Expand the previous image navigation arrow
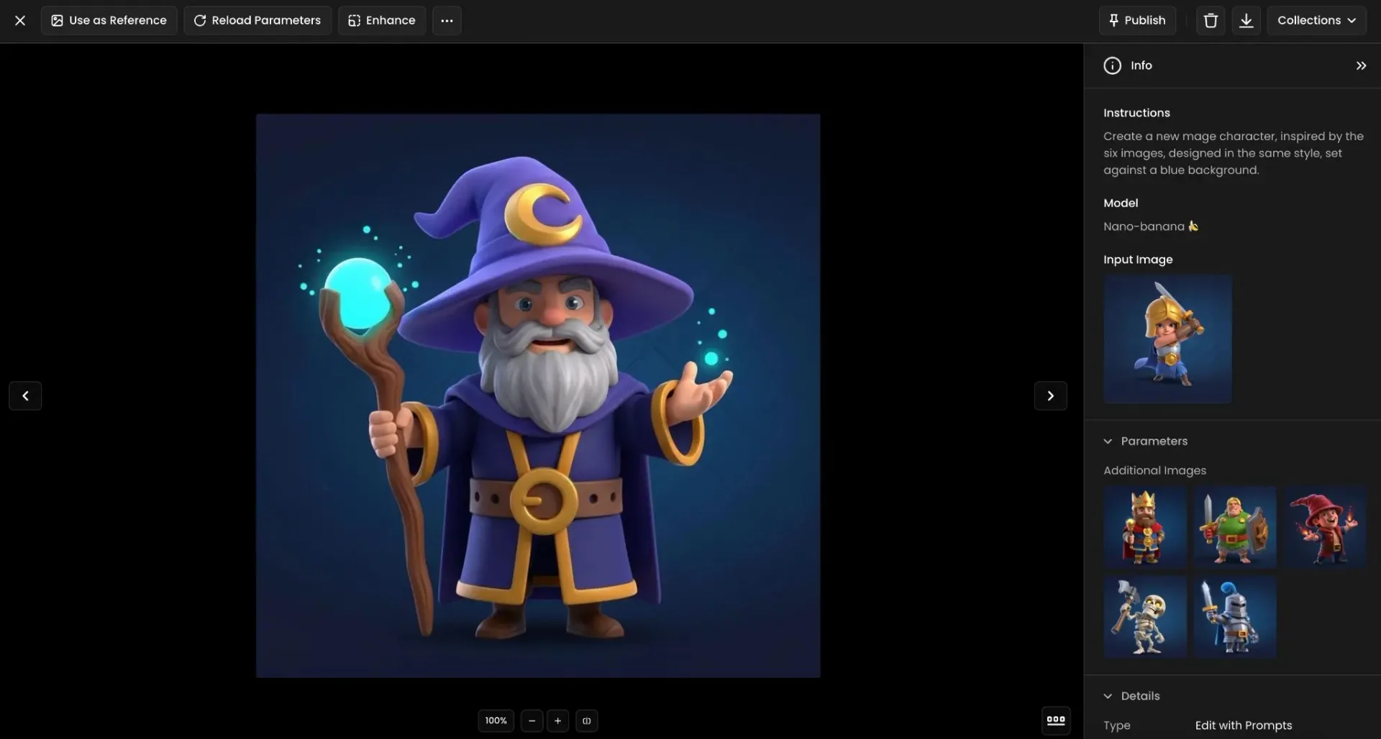Viewport: 1381px width, 739px height. click(x=25, y=395)
